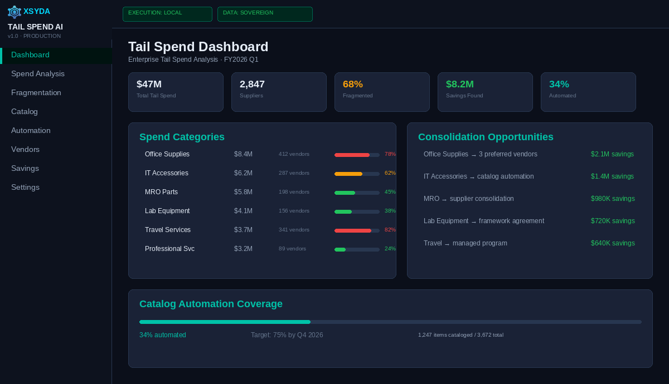Image resolution: width=669 pixels, height=384 pixels.
Task: Select Fragmentation in the navigation menu
Action: [36, 92]
